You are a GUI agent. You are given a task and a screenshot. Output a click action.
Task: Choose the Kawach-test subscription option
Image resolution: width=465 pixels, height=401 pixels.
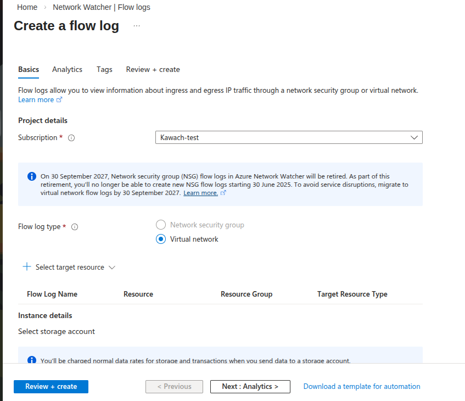pos(181,137)
